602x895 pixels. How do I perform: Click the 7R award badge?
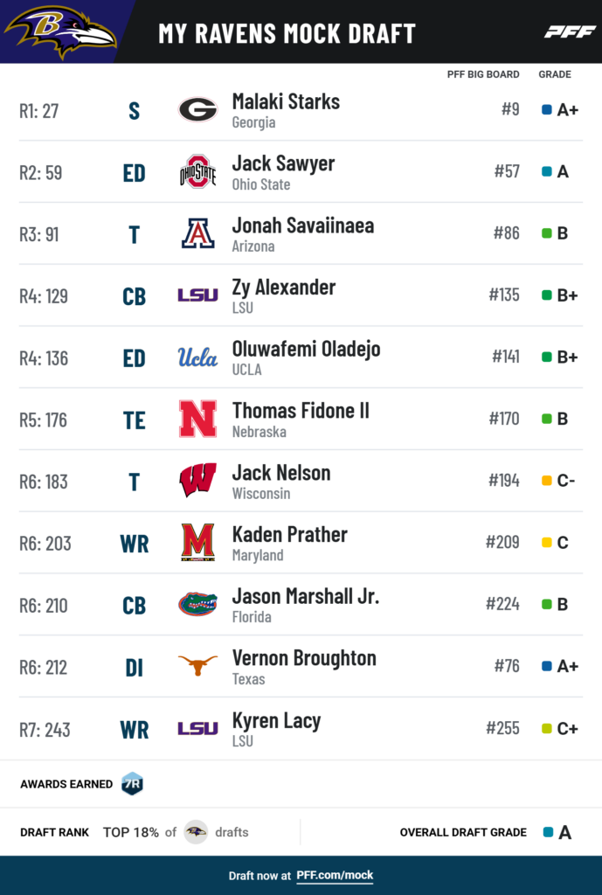(x=132, y=784)
